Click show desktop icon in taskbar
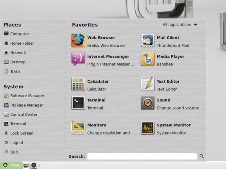The image size is (226, 169). pyautogui.click(x=26, y=165)
